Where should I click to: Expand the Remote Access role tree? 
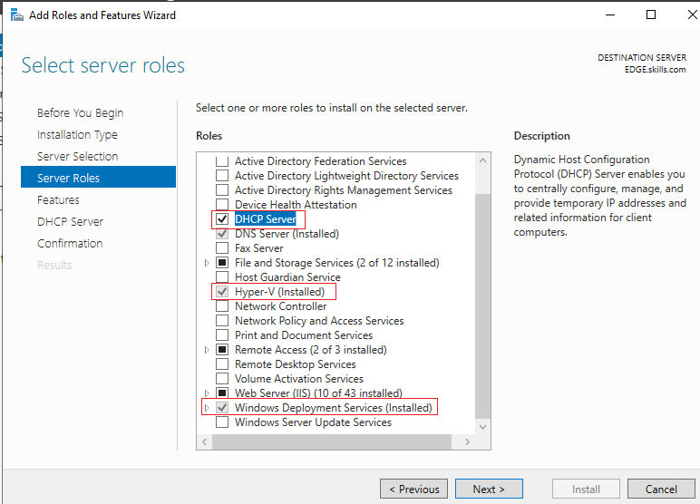(x=207, y=350)
